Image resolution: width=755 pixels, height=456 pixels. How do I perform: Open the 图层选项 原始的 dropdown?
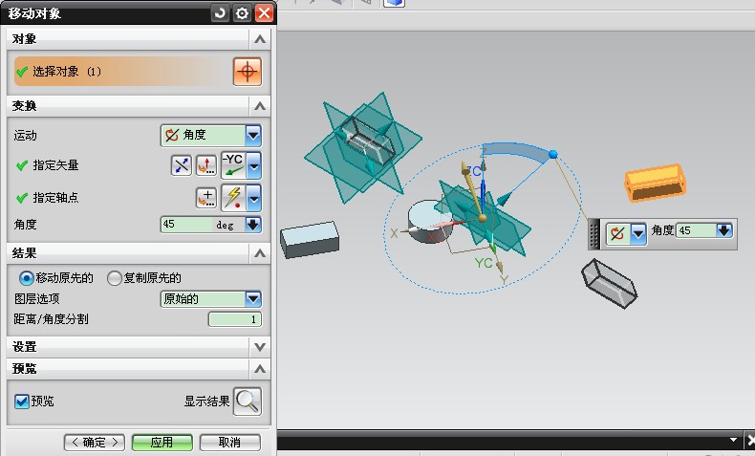click(253, 299)
